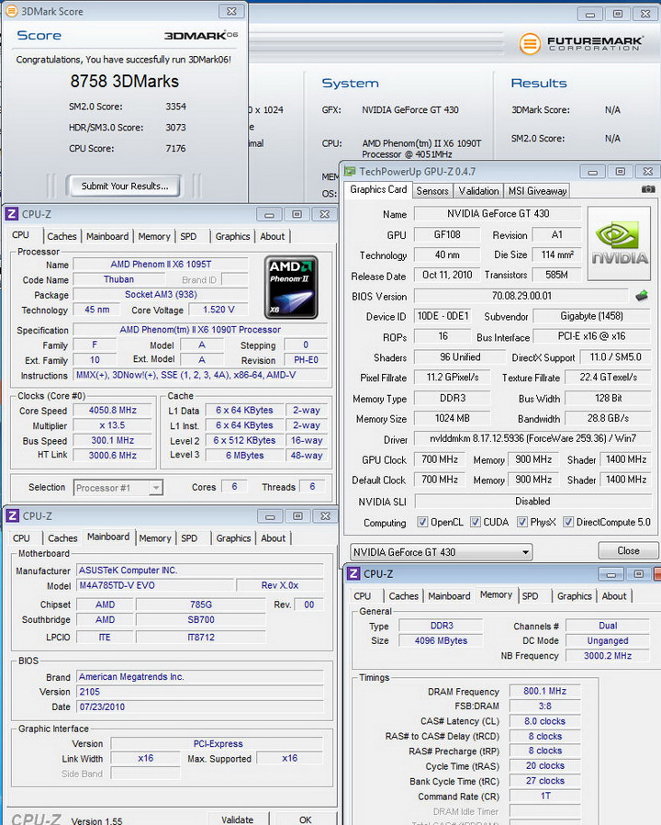
Task: Click the Futuremark Corporation logo
Action: pyautogui.click(x=581, y=44)
